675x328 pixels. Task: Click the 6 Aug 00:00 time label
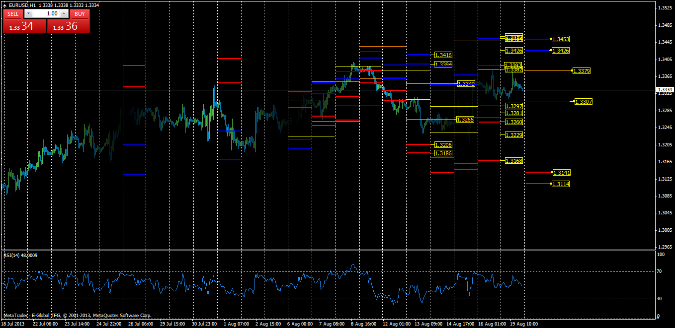pyautogui.click(x=300, y=324)
